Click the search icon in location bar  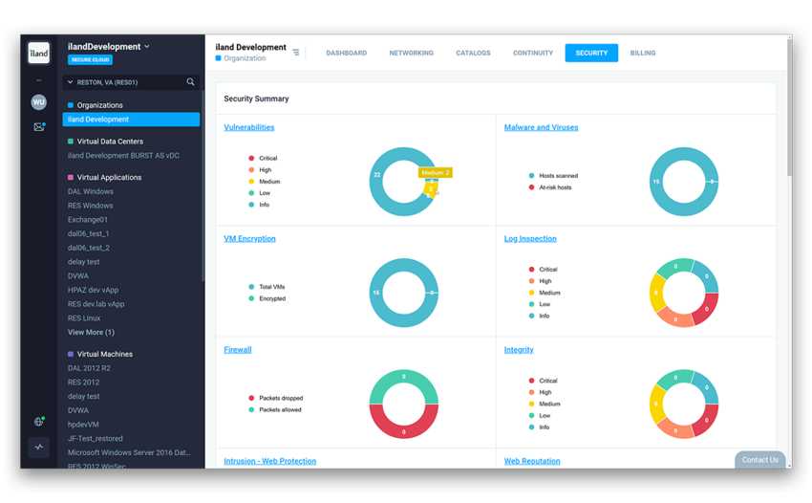tap(190, 82)
